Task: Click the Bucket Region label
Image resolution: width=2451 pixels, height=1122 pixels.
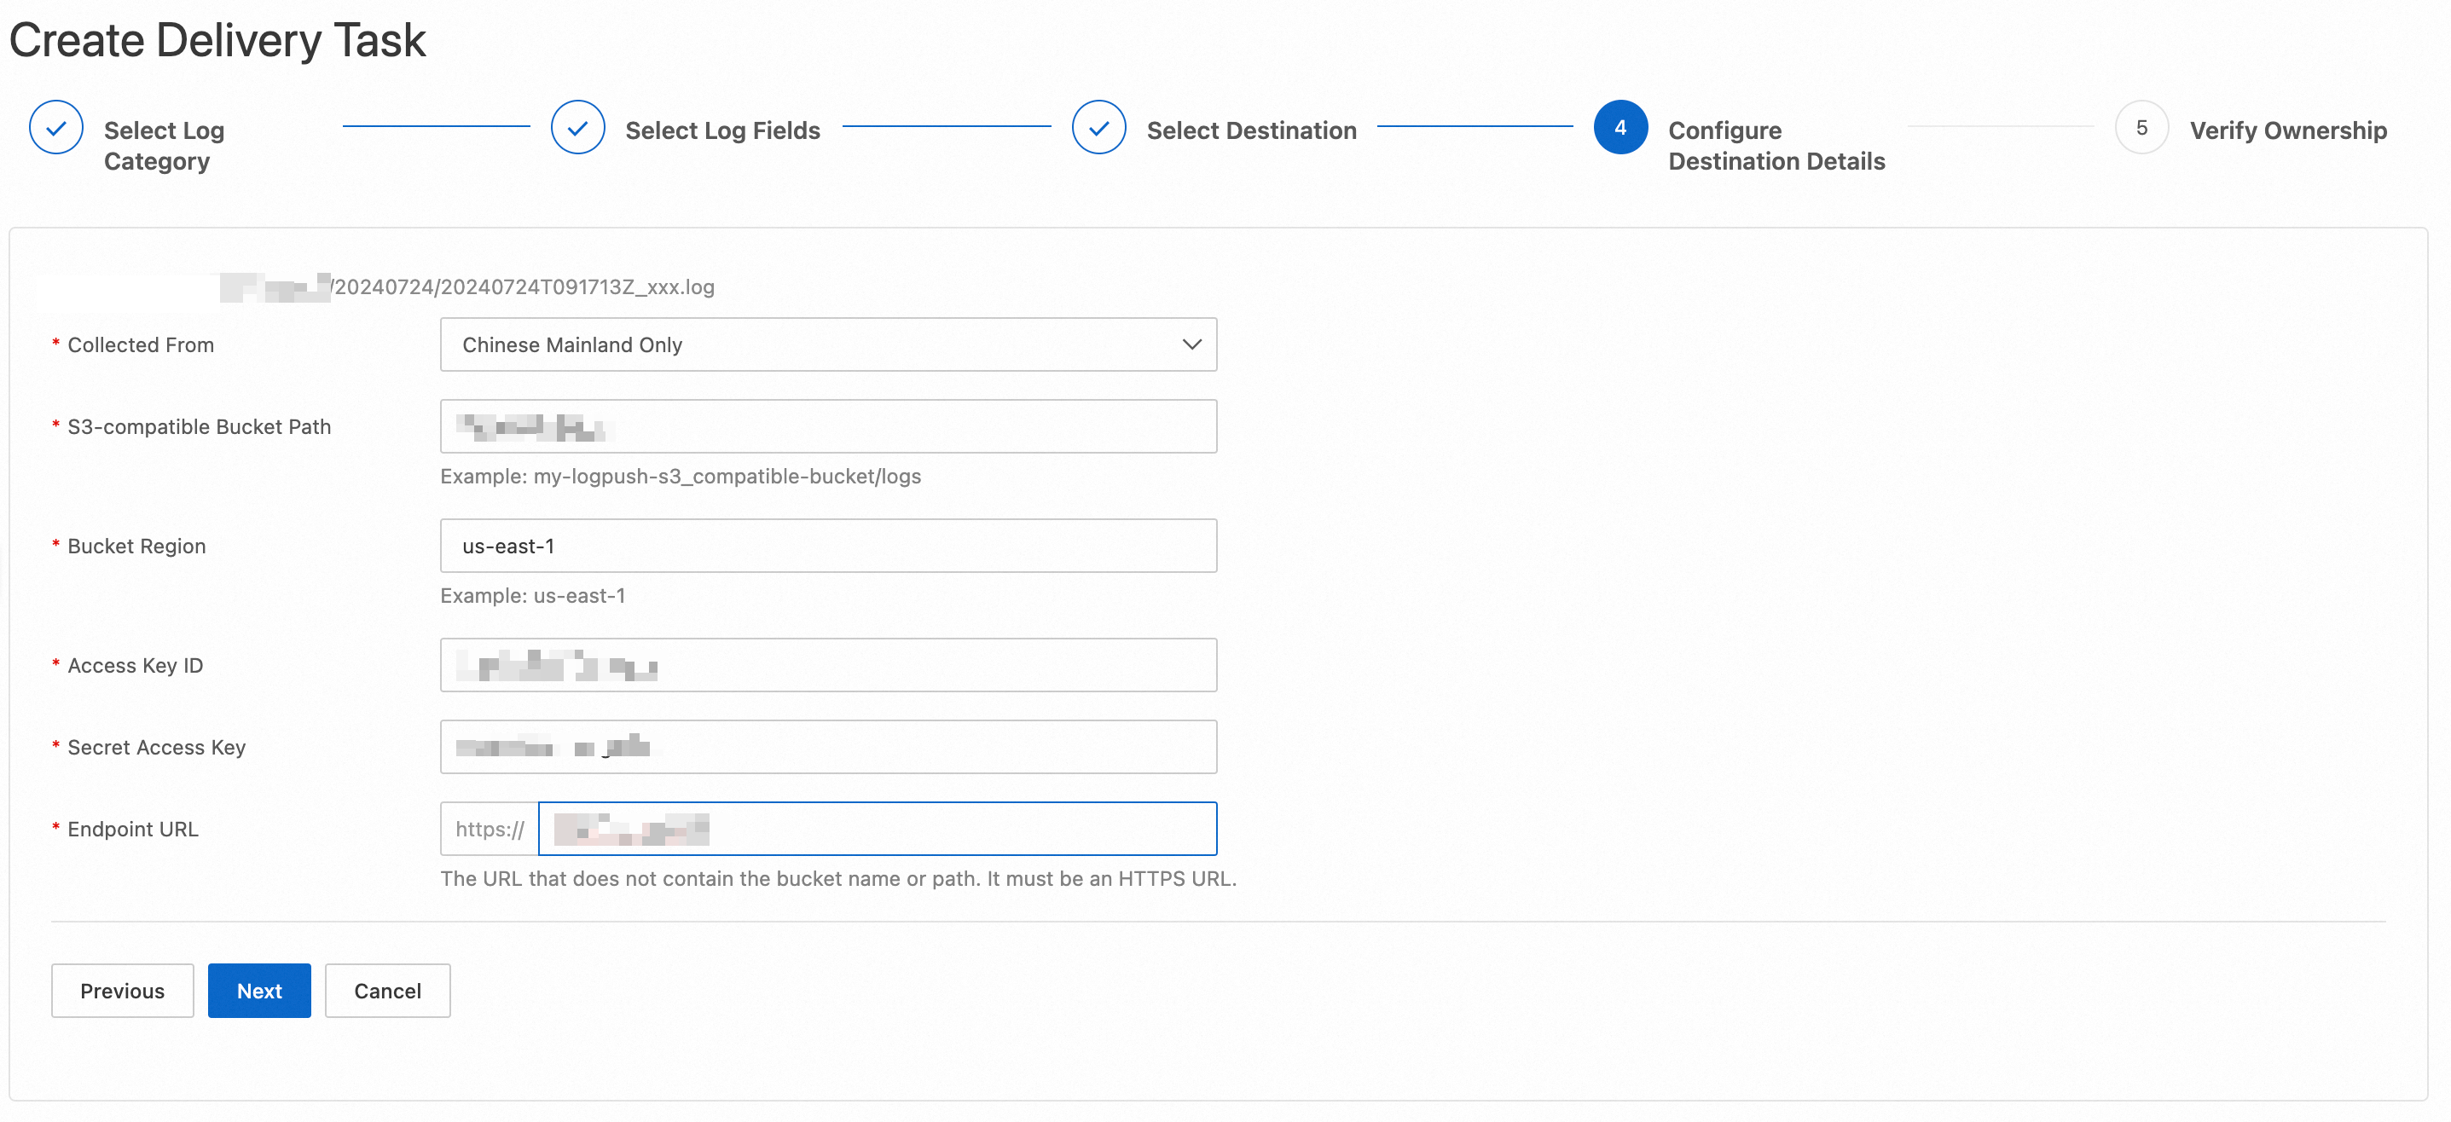Action: point(136,547)
